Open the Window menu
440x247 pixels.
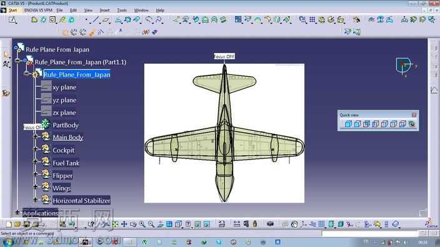(141, 10)
